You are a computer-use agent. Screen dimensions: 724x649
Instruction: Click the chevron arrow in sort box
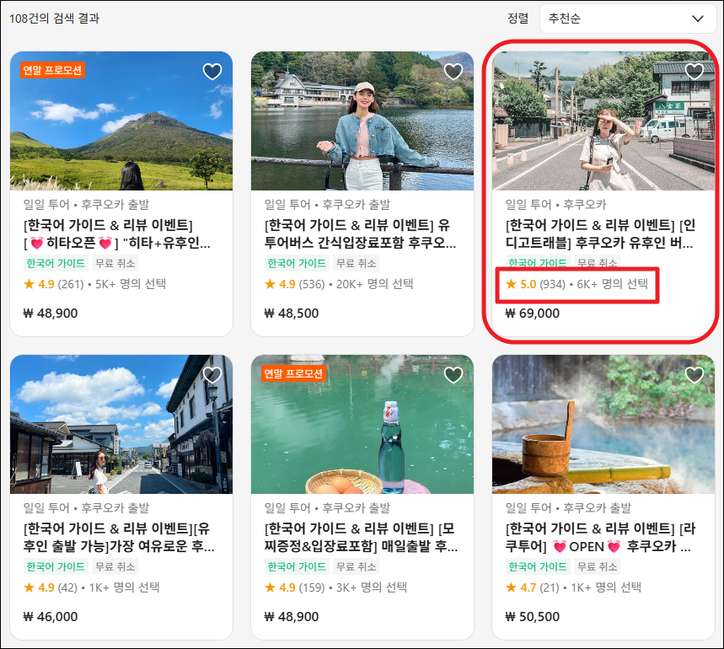coord(697,19)
